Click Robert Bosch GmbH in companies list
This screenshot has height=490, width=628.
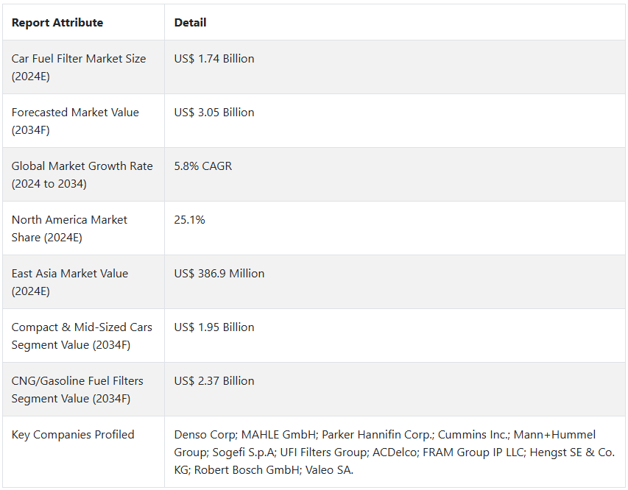[x=247, y=470]
